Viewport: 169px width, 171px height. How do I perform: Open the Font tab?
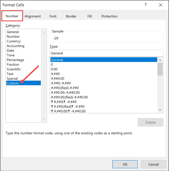53,16
